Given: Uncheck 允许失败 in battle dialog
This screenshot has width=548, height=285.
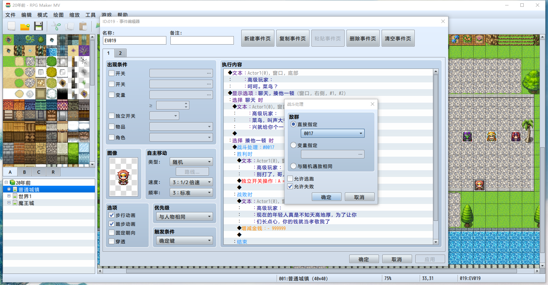Looking at the screenshot, I should 290,186.
